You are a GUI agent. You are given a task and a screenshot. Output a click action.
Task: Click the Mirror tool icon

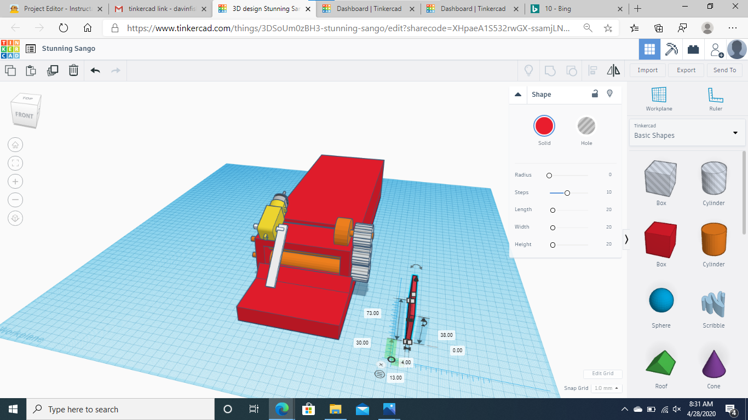(x=613, y=70)
